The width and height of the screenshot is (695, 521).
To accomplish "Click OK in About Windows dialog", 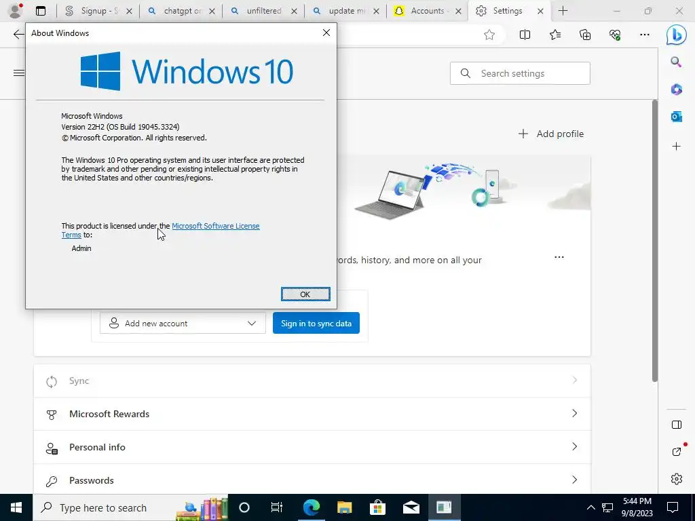I will click(305, 294).
